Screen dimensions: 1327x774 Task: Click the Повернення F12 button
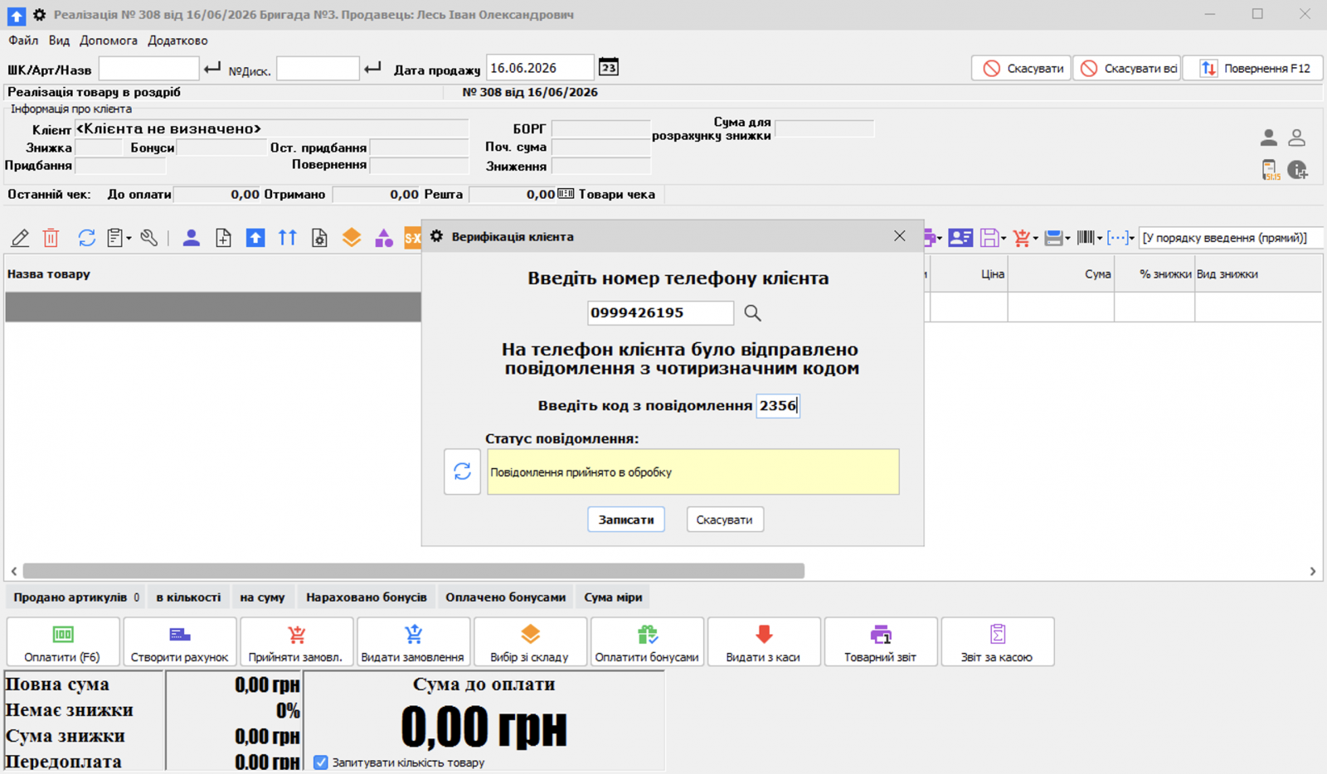click(x=1253, y=68)
